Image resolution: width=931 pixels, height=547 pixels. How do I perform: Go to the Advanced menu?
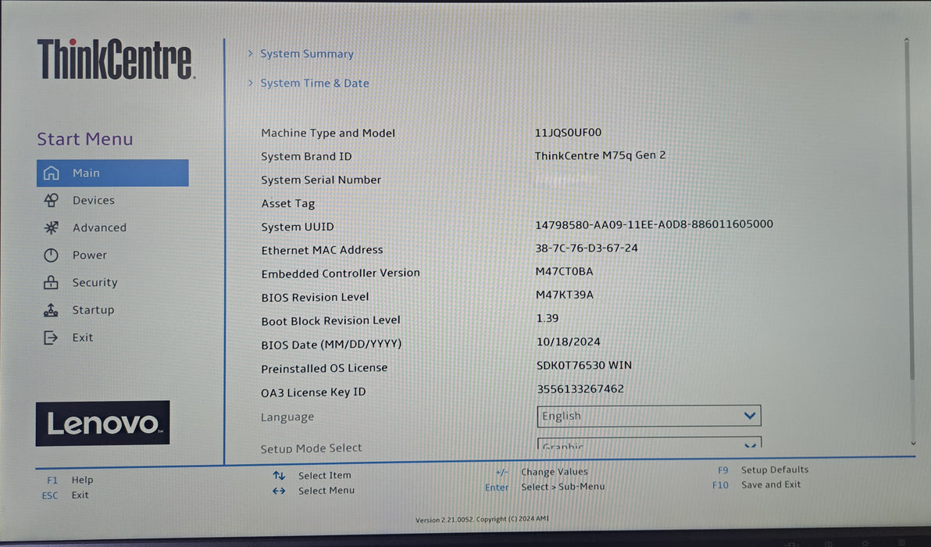pos(99,227)
